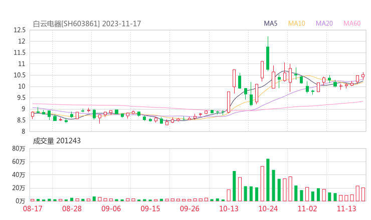Click the 40万 volume axis label

point(19,175)
